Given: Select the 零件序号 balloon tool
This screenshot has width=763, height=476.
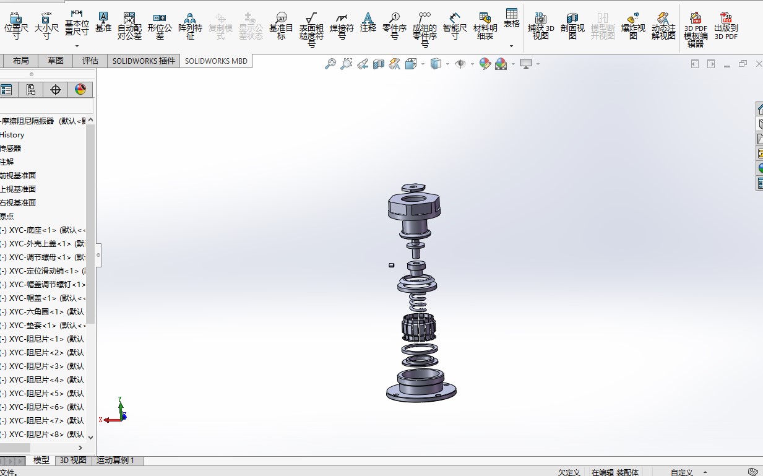Looking at the screenshot, I should [394, 25].
